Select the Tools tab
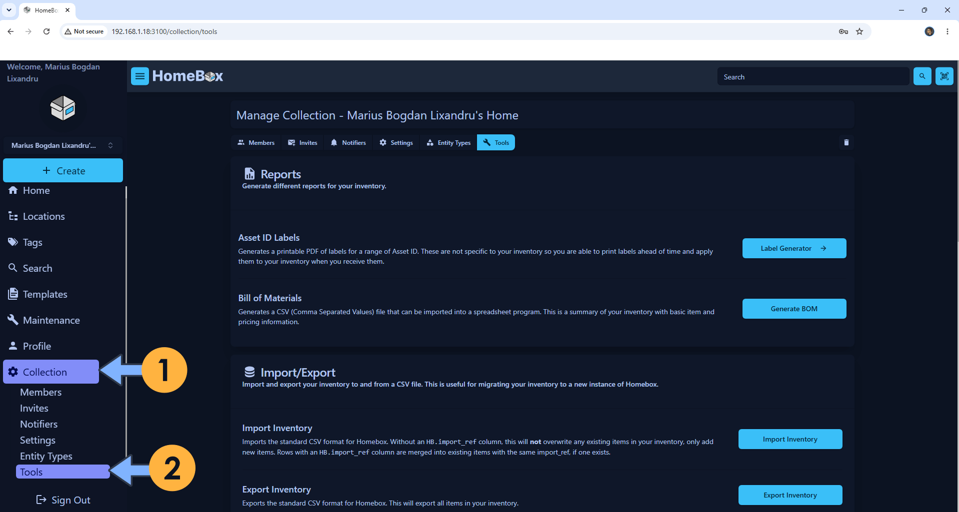This screenshot has height=512, width=959. [x=496, y=142]
